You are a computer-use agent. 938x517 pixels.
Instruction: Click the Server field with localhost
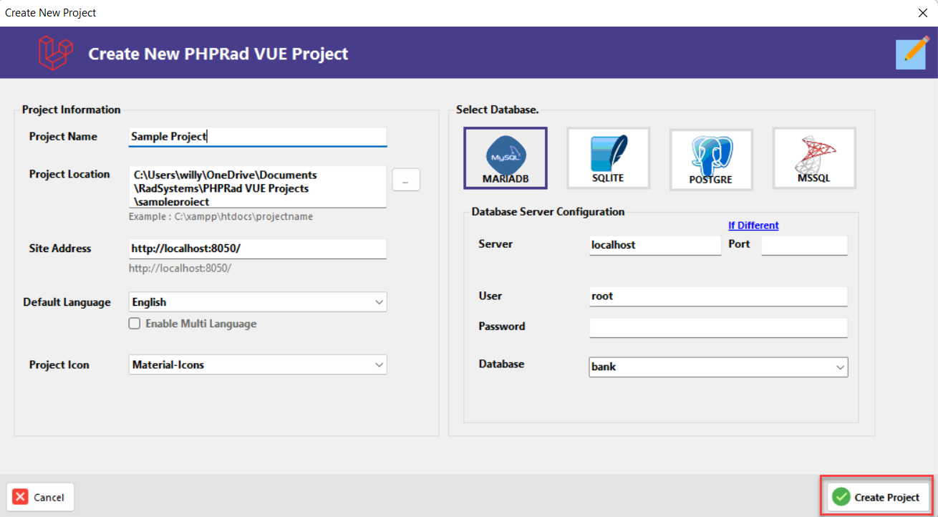tap(655, 245)
